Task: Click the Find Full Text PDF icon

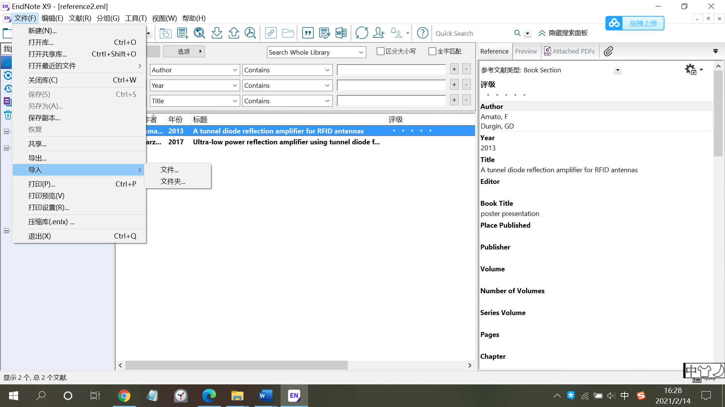Action: [x=250, y=33]
